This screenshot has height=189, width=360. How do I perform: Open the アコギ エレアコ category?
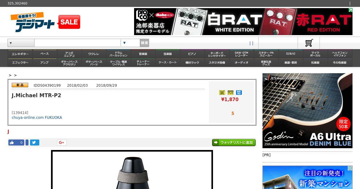[x=69, y=54]
